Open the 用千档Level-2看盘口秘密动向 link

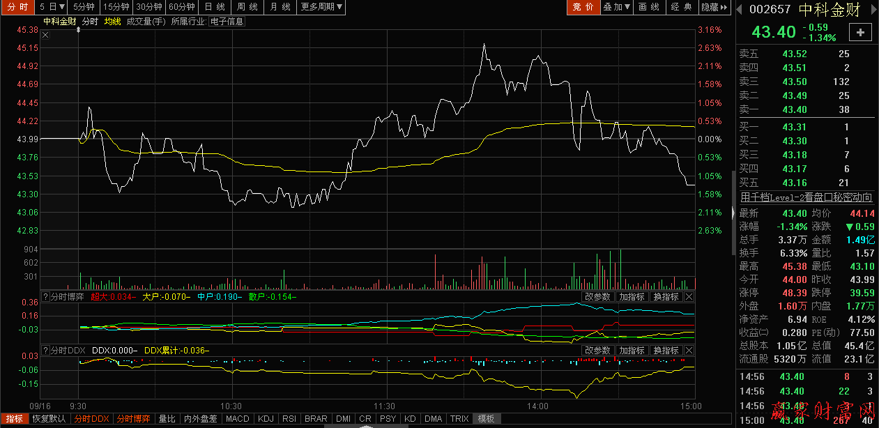coord(806,197)
